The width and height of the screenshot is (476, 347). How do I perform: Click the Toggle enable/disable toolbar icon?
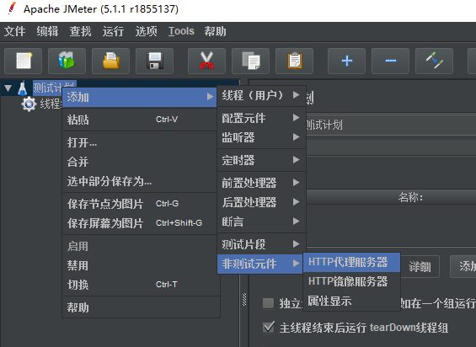point(434,61)
